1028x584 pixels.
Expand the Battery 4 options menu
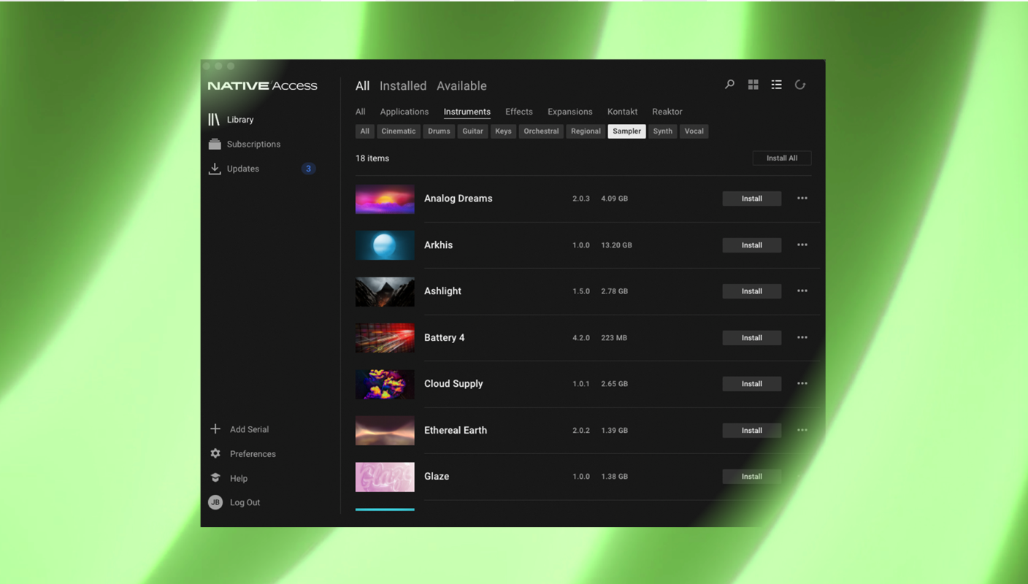coord(802,338)
